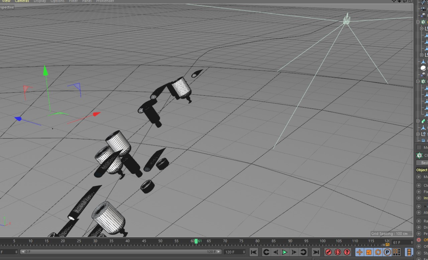
Task: Toggle Position keyframe recording (move arrows icon)
Action: tap(359, 252)
